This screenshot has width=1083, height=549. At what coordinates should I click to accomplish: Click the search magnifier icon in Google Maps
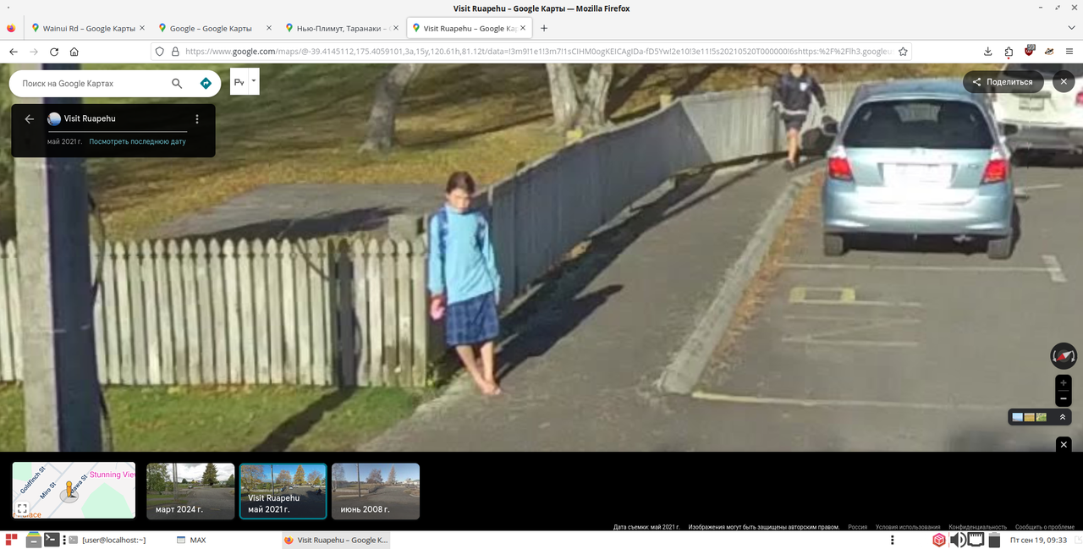click(177, 84)
